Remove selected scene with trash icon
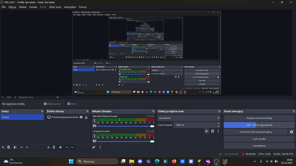The width and height of the screenshot is (296, 166). (9, 147)
